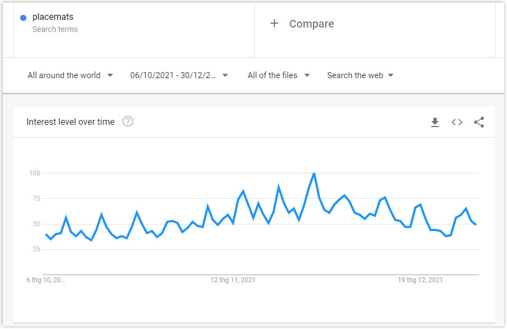Open the help question mark icon
The height and width of the screenshot is (329, 507).
128,122
